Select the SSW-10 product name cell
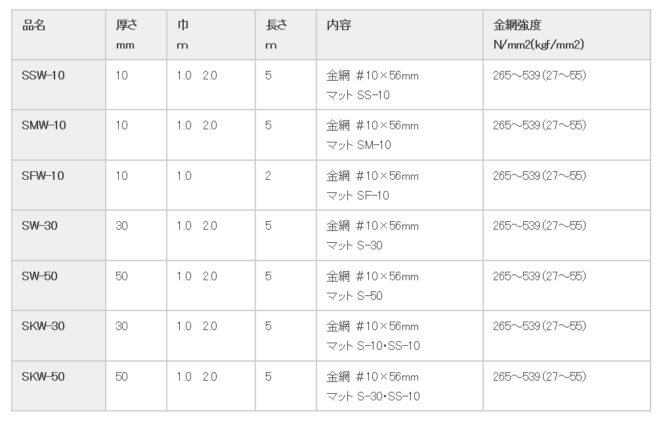Viewport: 663px width, 422px height. [x=59, y=85]
